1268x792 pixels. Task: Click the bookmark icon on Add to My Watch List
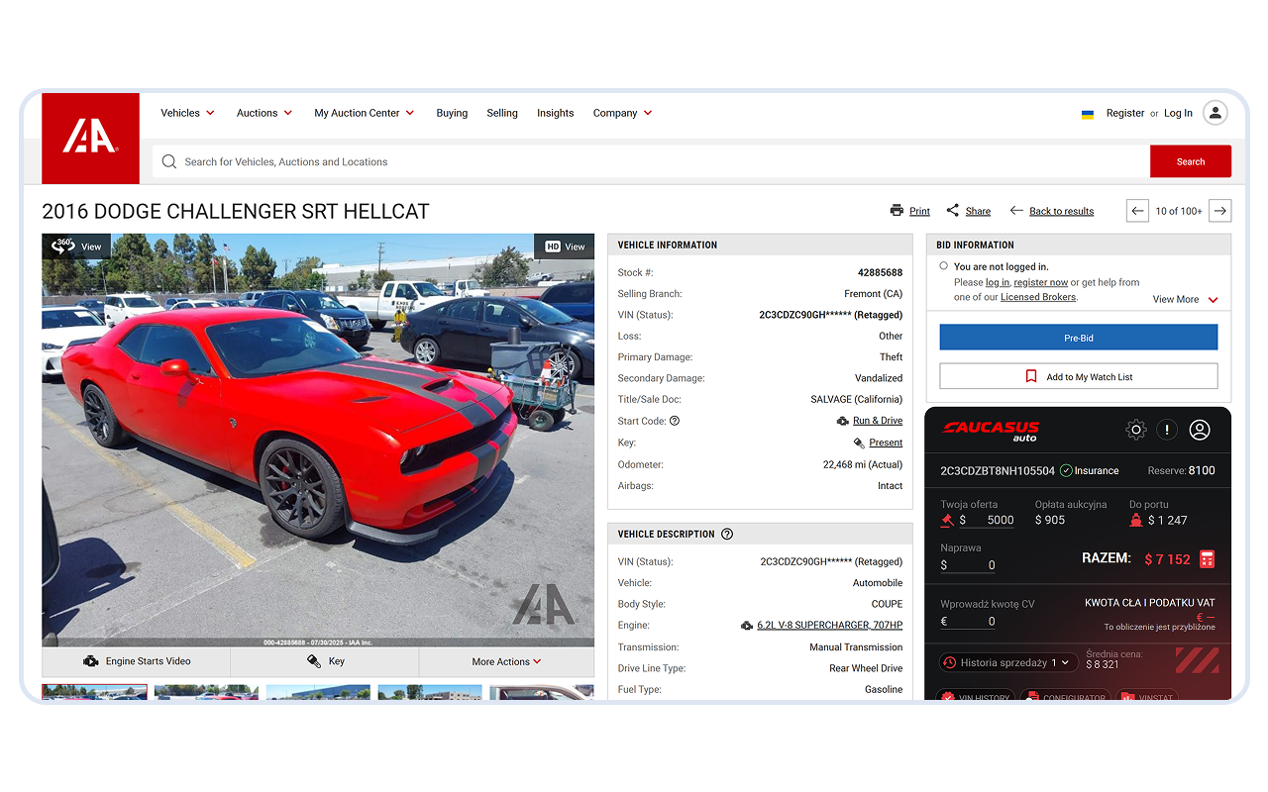tap(1031, 376)
